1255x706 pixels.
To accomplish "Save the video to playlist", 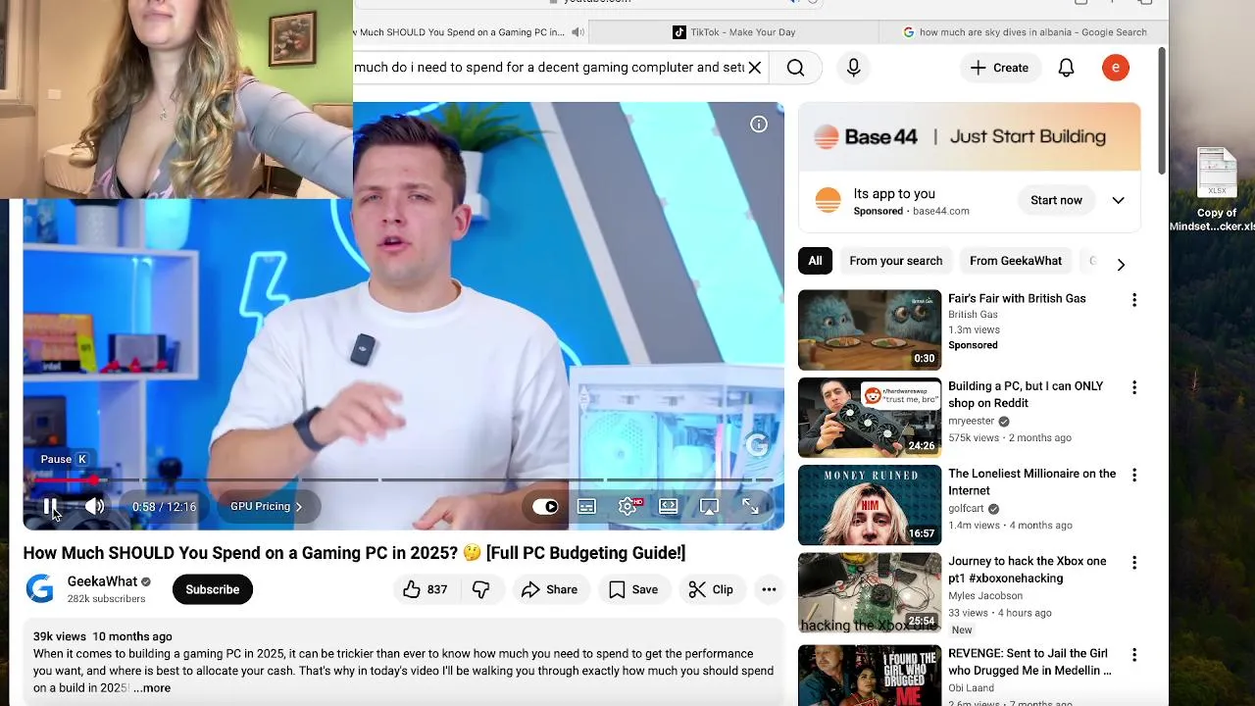I will [x=633, y=589].
